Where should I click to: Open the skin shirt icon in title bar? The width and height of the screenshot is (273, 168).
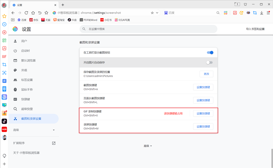(x=245, y=4)
